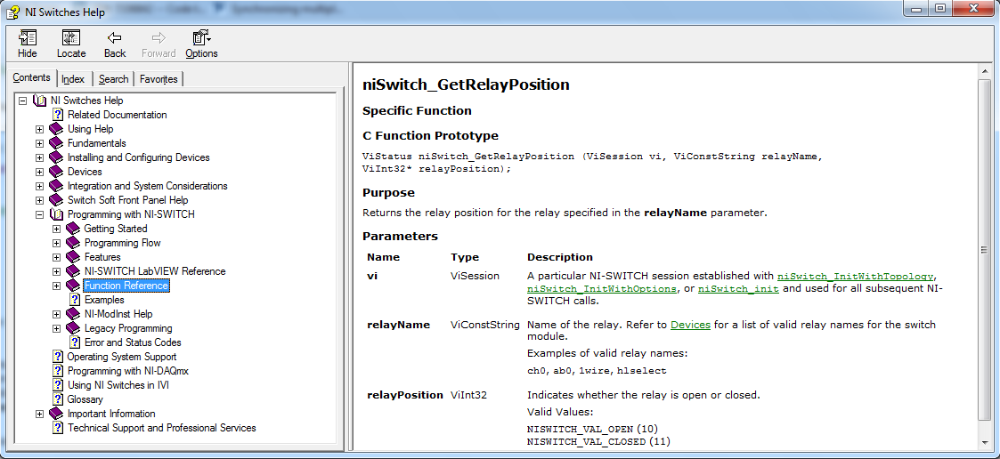1000x459 pixels.
Task: Expand Integration and System Considerations node
Action: pyautogui.click(x=39, y=186)
